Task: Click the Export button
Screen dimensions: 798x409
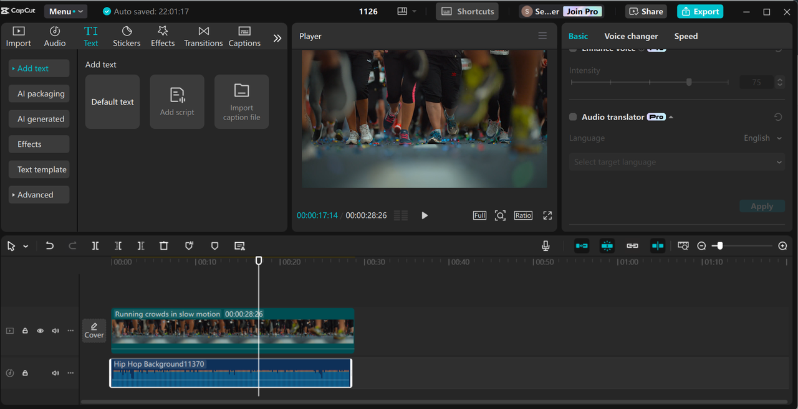Action: click(700, 11)
